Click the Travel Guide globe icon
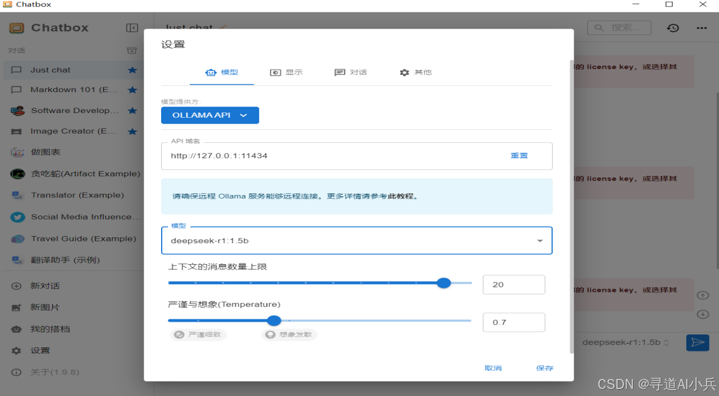 tap(18, 238)
